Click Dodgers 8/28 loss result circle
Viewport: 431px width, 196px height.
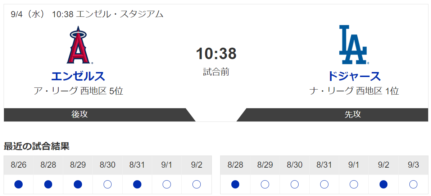point(235,185)
